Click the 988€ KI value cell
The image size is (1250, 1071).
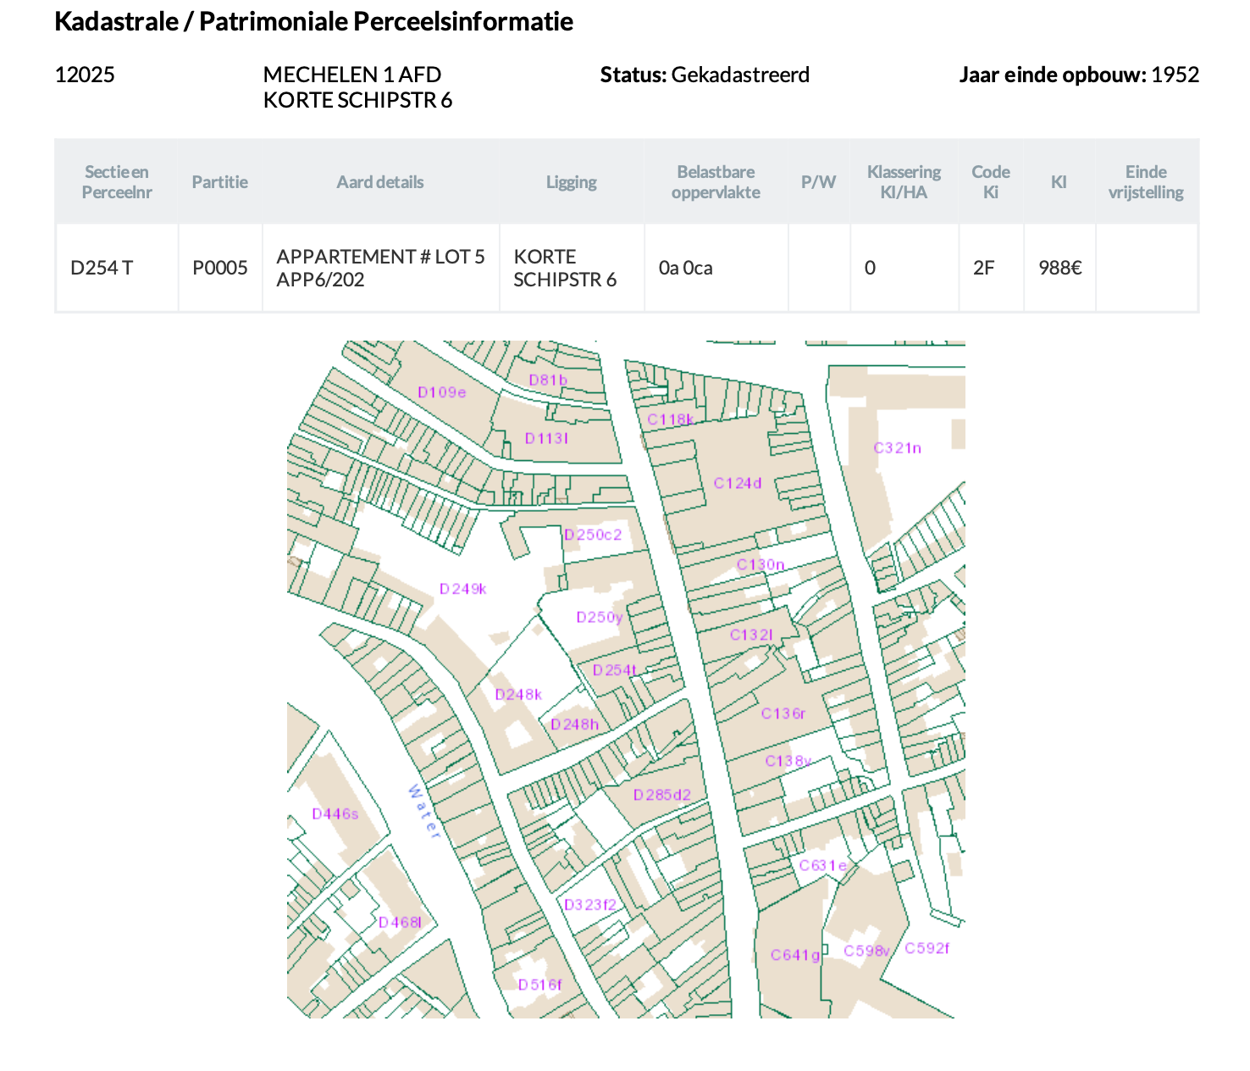[1059, 268]
